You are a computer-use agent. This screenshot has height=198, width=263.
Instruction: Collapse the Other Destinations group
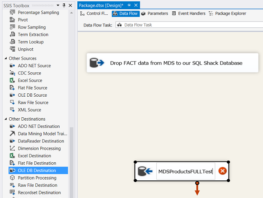coord(6,119)
